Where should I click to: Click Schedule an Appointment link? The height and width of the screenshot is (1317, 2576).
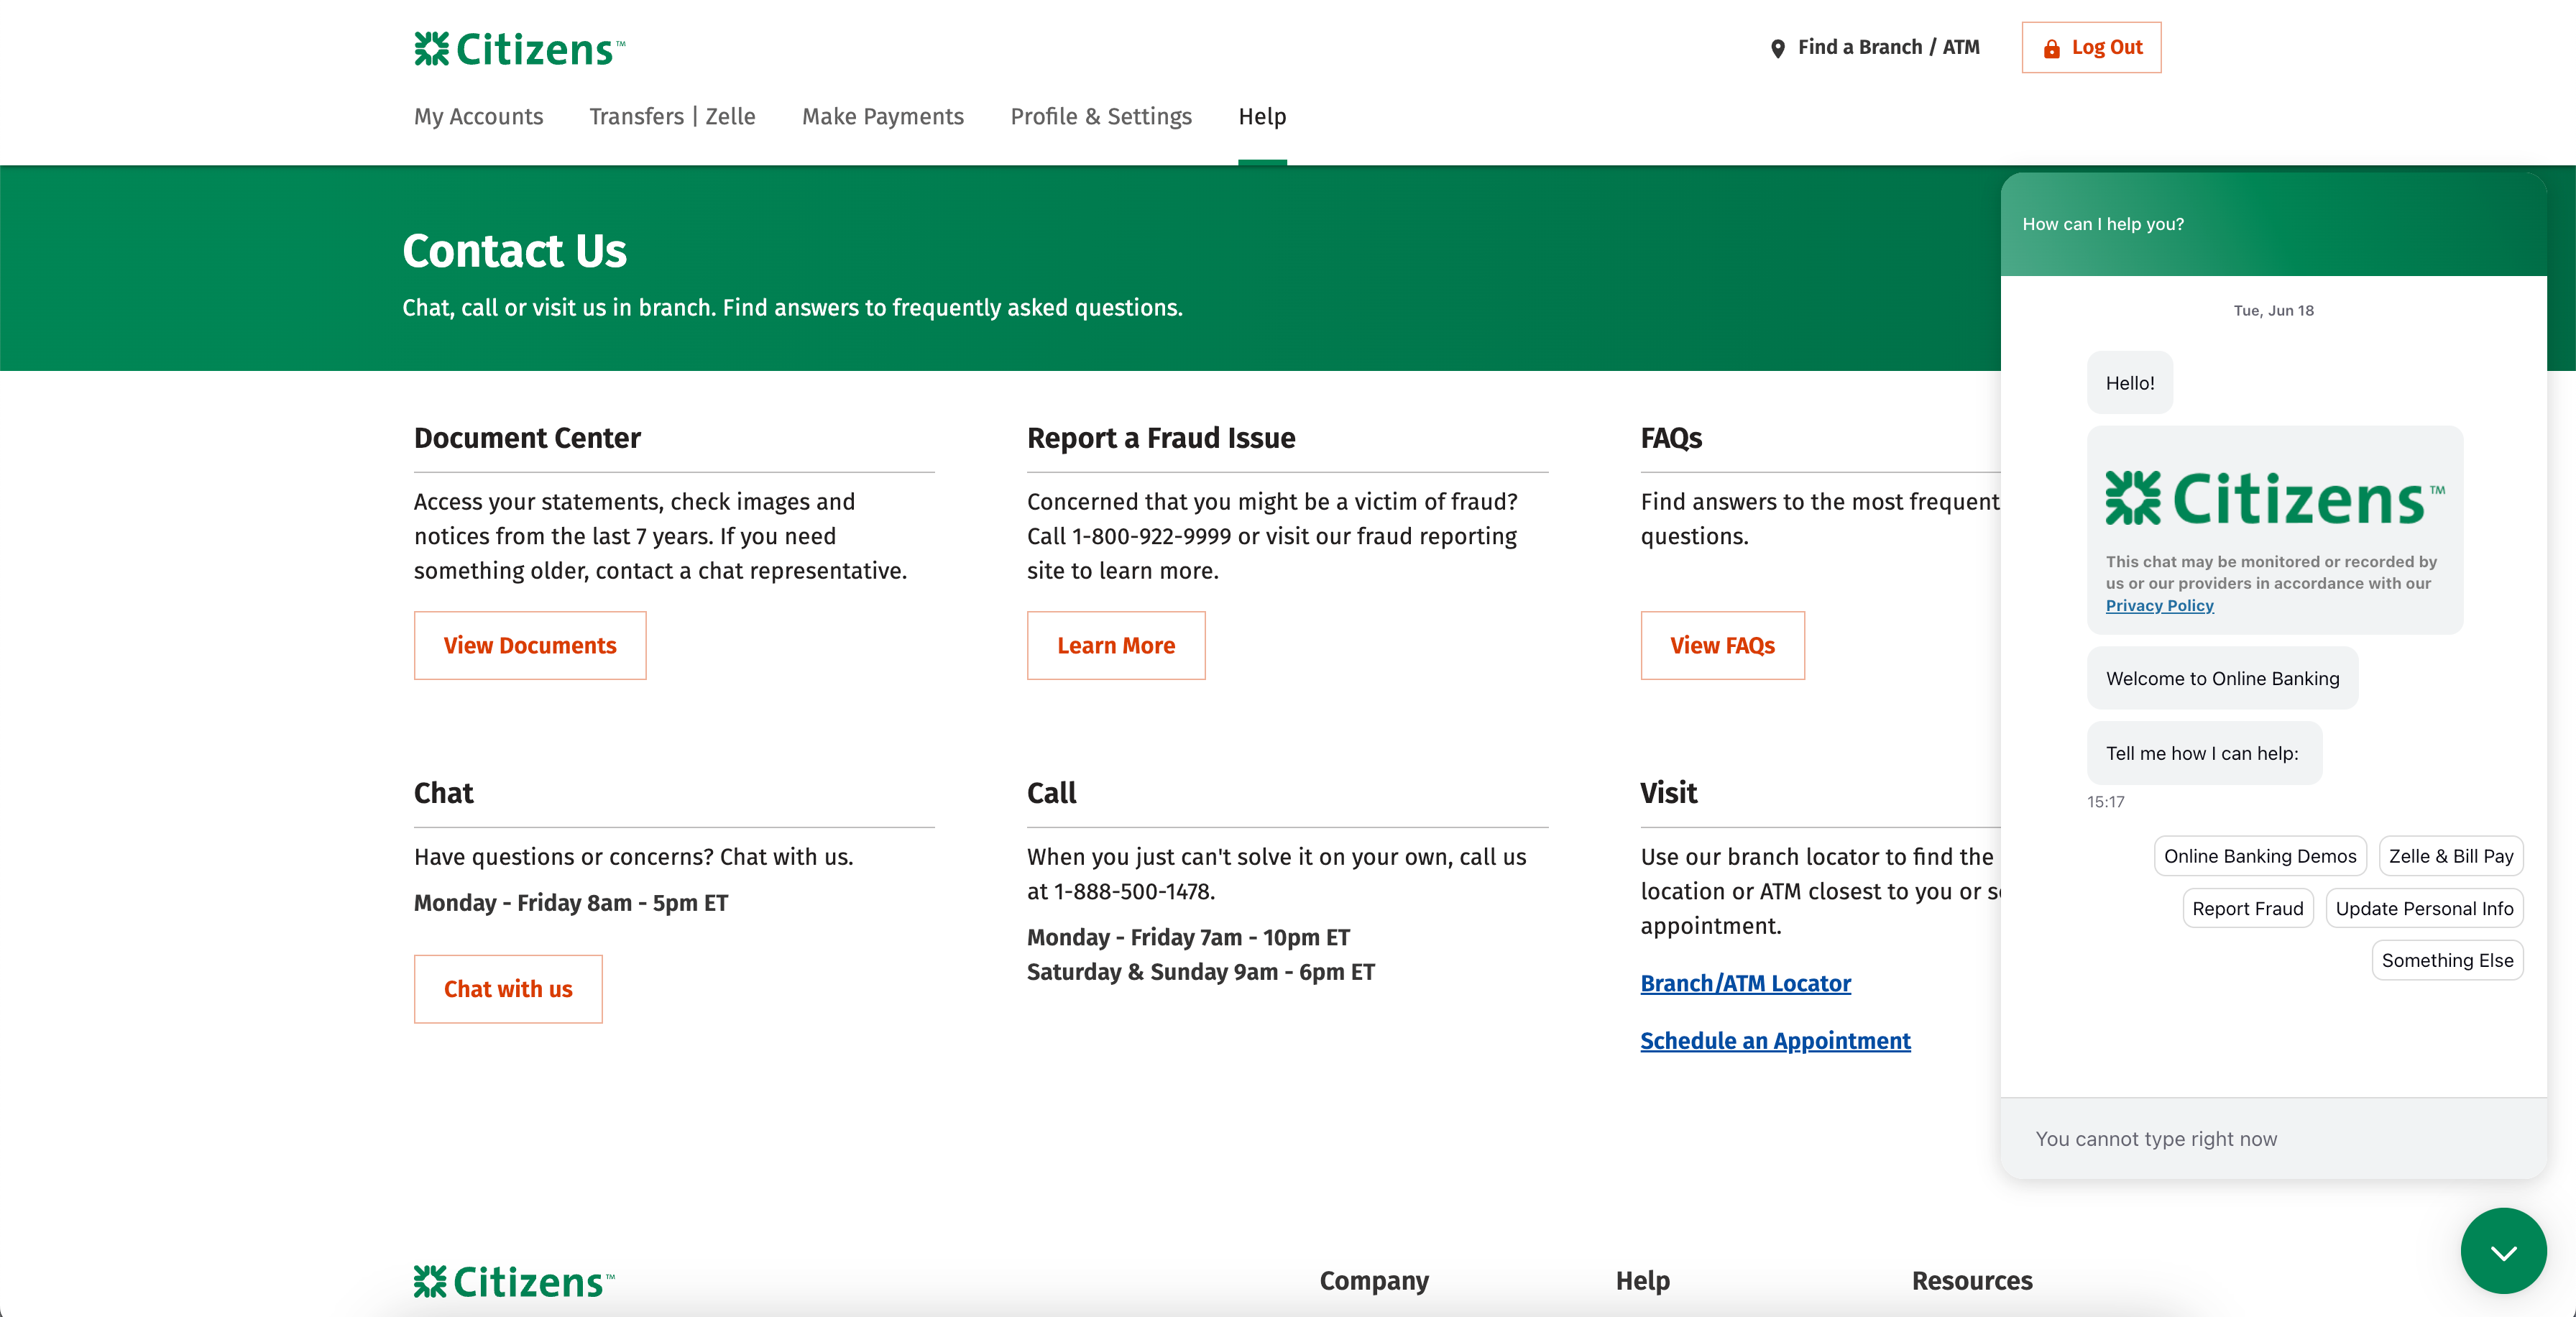pyautogui.click(x=1774, y=1040)
